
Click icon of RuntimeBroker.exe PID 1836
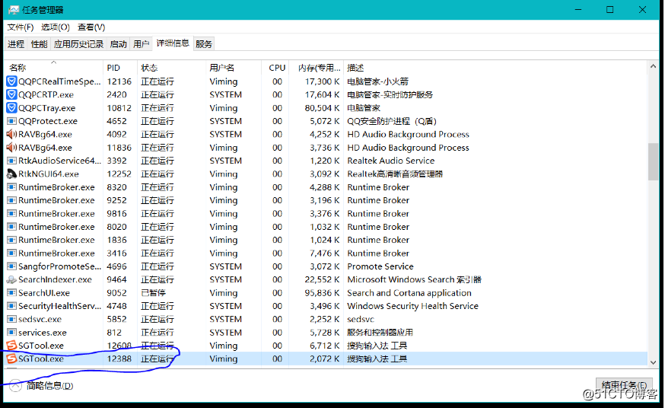point(12,240)
